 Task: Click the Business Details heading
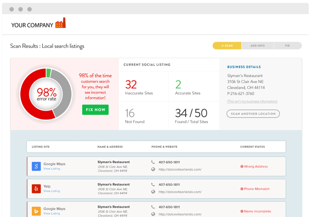[244, 67]
